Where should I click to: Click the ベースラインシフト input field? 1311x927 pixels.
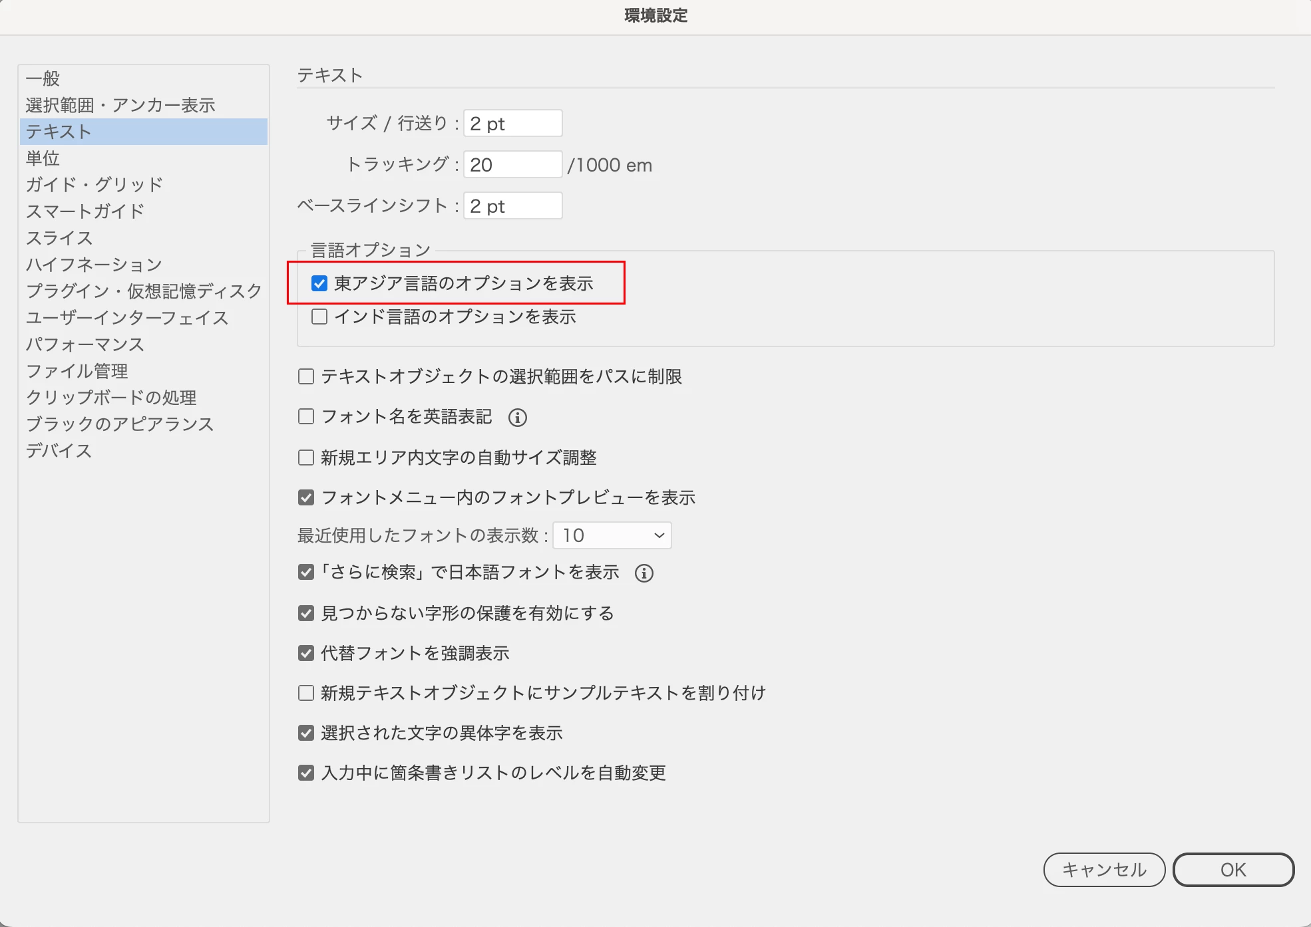tap(512, 206)
